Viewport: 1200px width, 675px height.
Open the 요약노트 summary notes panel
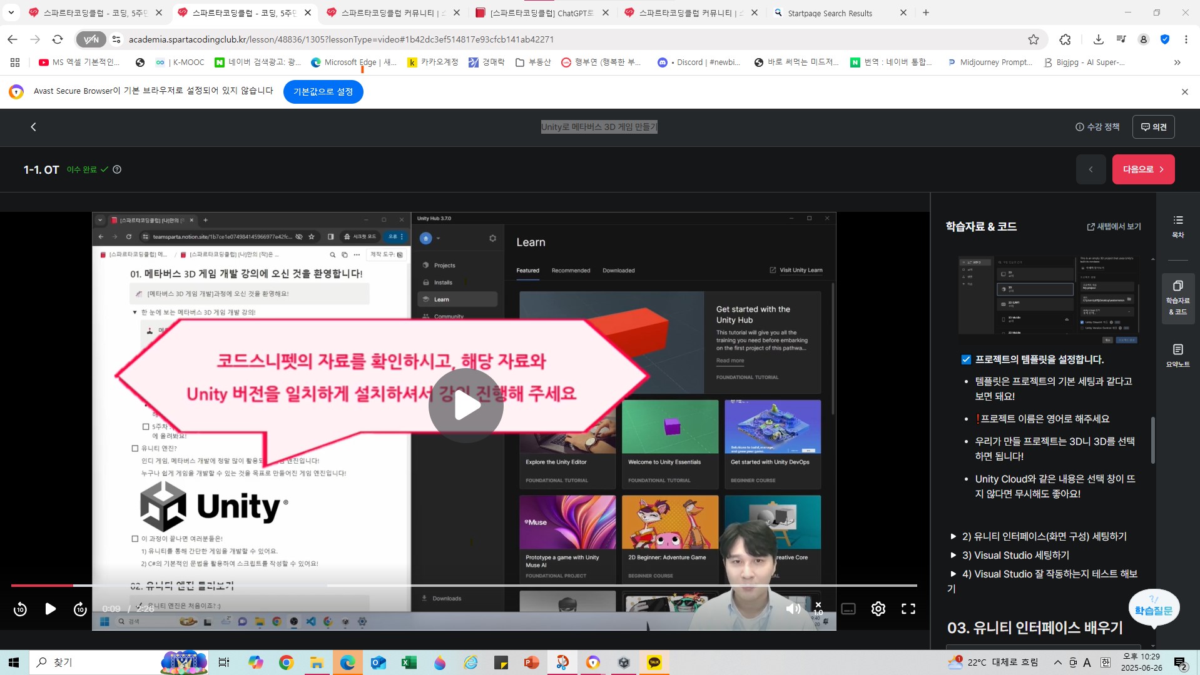pyautogui.click(x=1177, y=356)
